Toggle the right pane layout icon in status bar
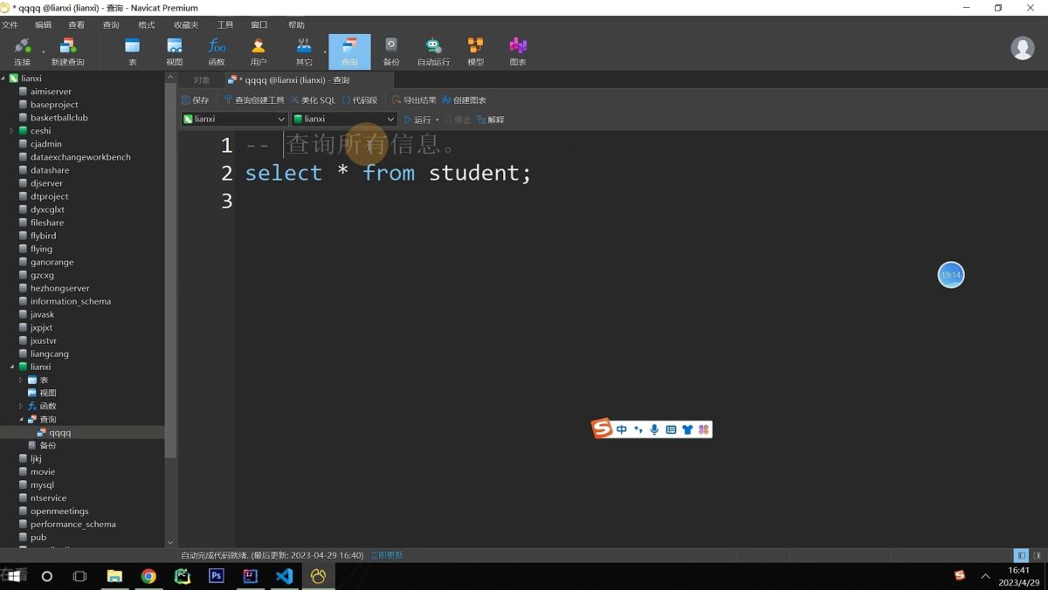The width and height of the screenshot is (1048, 590). point(1037,555)
